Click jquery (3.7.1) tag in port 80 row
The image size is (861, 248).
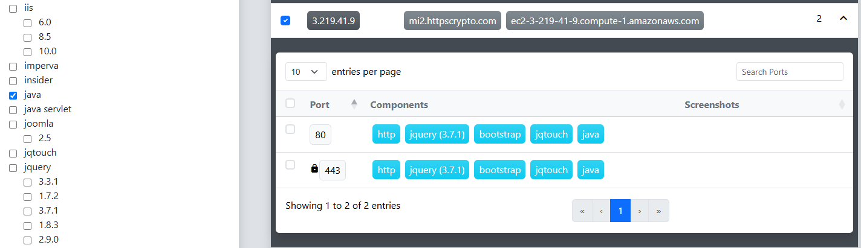[437, 135]
